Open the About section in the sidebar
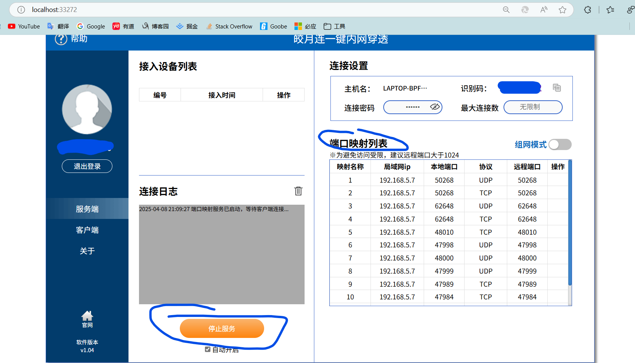 pos(87,251)
